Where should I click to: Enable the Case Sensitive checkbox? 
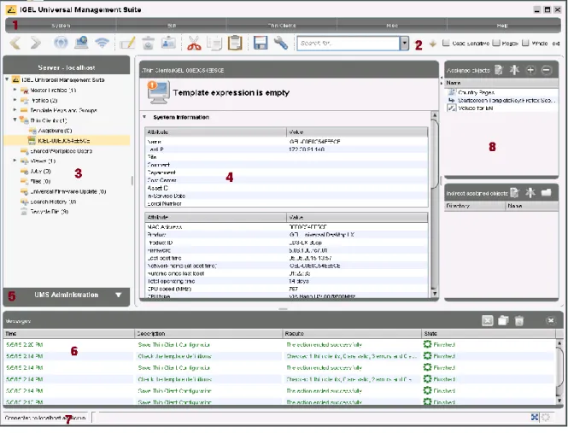coord(446,43)
